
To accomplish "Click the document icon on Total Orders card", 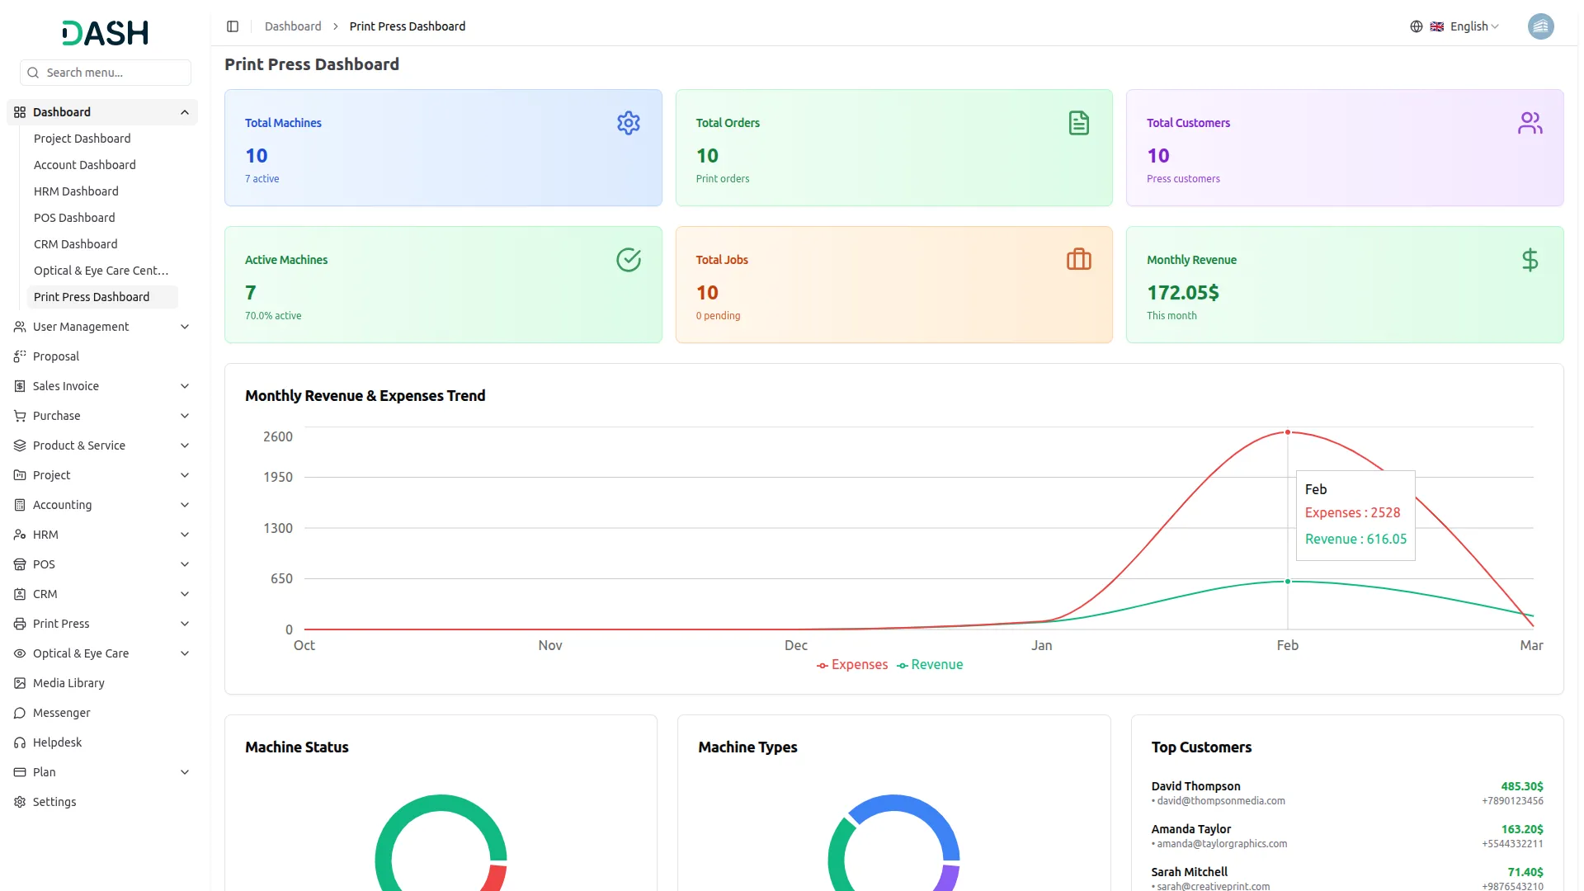I will click(1078, 123).
